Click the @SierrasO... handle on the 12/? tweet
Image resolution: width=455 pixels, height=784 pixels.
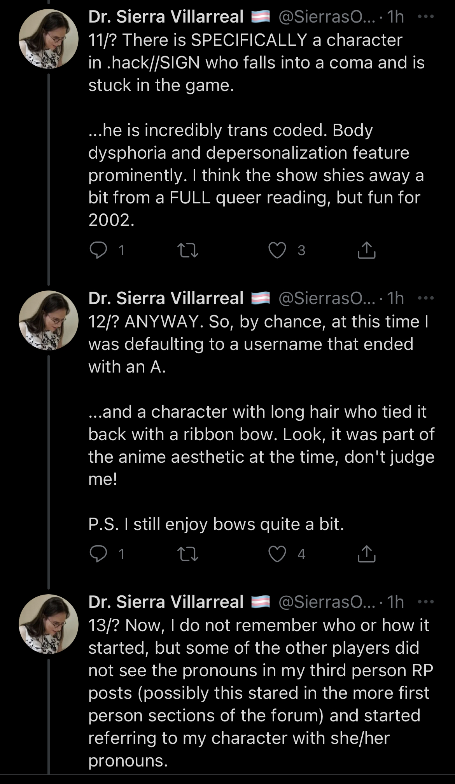(x=327, y=298)
